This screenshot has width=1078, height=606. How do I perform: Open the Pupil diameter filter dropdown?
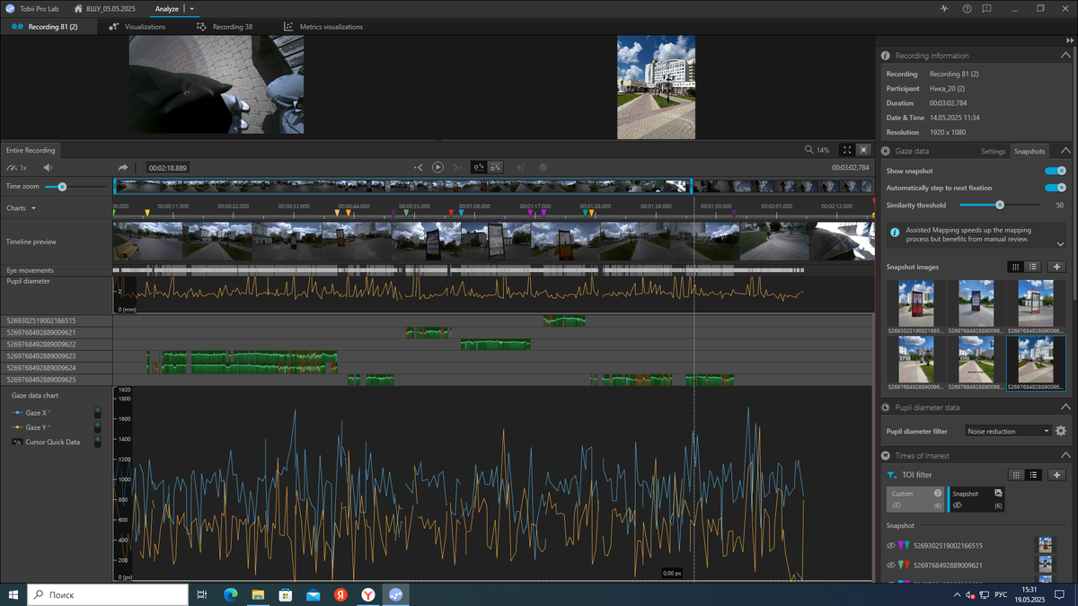pos(1007,431)
